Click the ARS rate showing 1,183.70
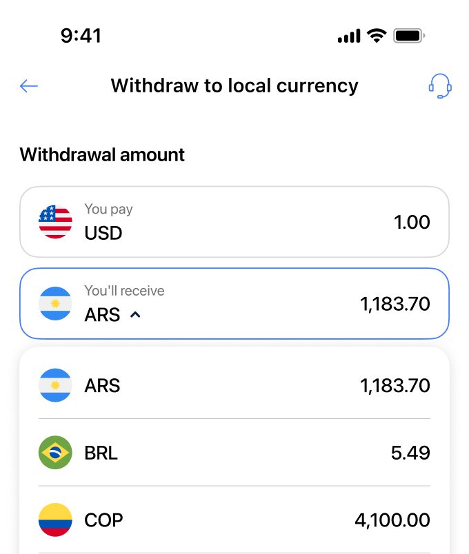The image size is (469, 554). pos(395,303)
